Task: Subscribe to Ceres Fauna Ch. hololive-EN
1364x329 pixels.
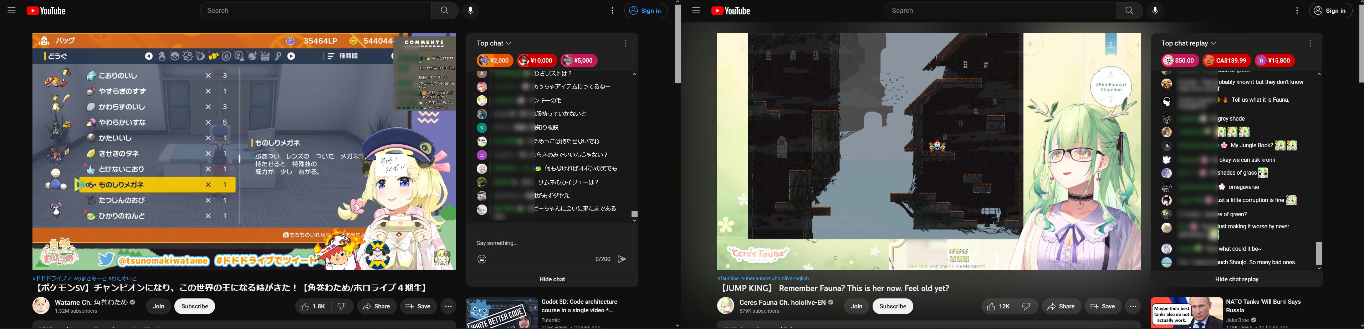Action: (x=893, y=306)
